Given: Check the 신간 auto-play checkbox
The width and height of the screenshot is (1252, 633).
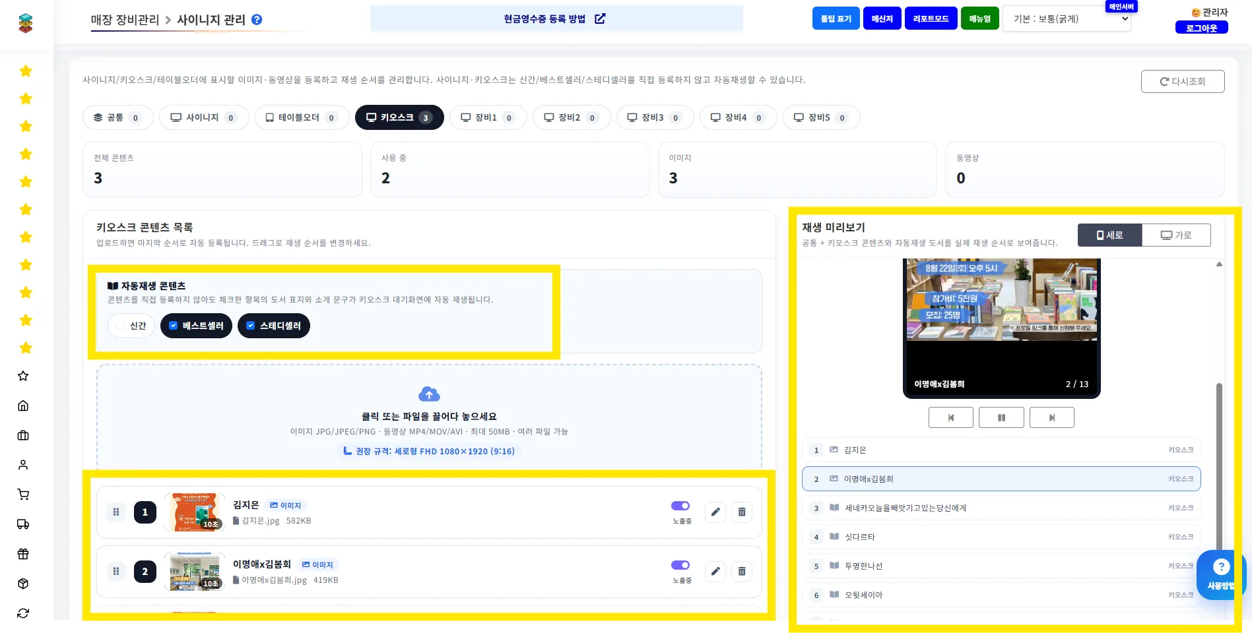Looking at the screenshot, I should 120,326.
